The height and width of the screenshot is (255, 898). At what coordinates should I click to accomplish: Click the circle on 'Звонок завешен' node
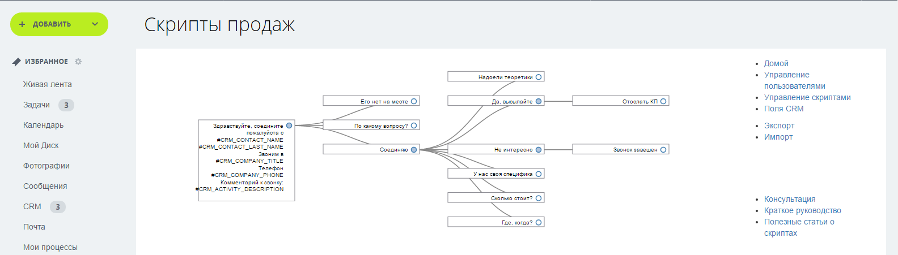click(x=663, y=150)
